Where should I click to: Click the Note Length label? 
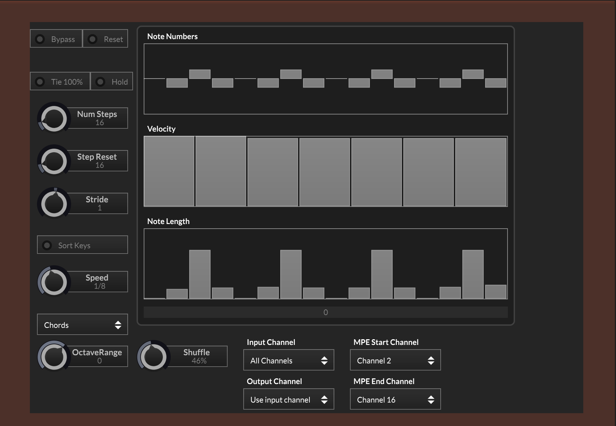[x=169, y=221]
